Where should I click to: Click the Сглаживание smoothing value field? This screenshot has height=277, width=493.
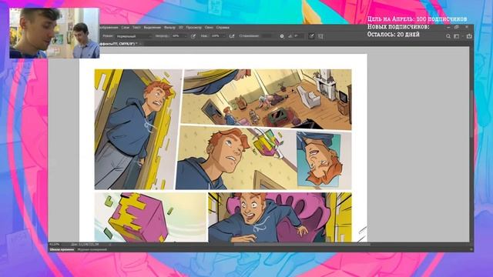tap(267, 36)
